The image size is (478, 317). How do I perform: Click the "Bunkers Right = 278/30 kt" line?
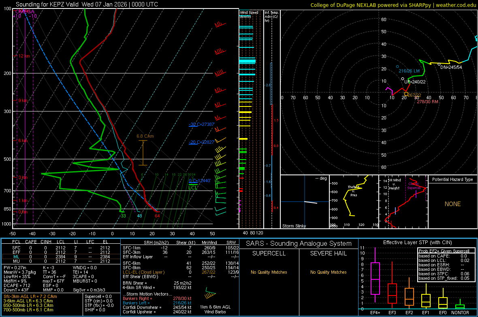point(157,299)
